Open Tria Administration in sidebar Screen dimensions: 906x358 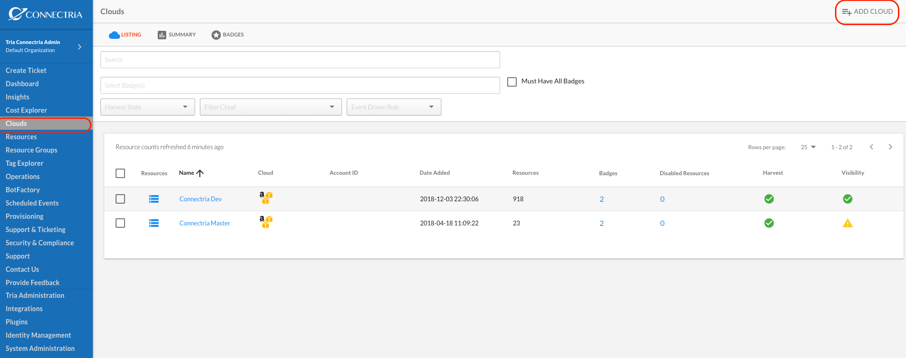click(x=35, y=295)
